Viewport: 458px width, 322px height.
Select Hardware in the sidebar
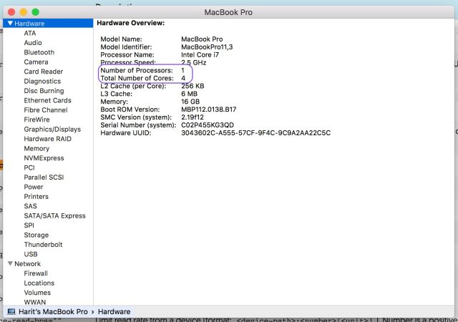click(x=48, y=24)
